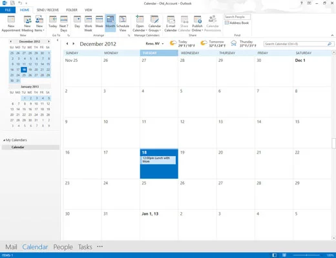The width and height of the screenshot is (336, 258).
Task: Expand the Reno, NV location dropdown
Action: coord(154,44)
